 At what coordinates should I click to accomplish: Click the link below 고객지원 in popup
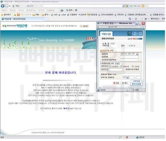(136, 84)
